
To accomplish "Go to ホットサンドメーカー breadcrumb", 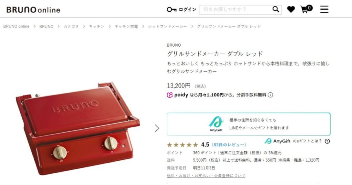I will (x=167, y=26).
